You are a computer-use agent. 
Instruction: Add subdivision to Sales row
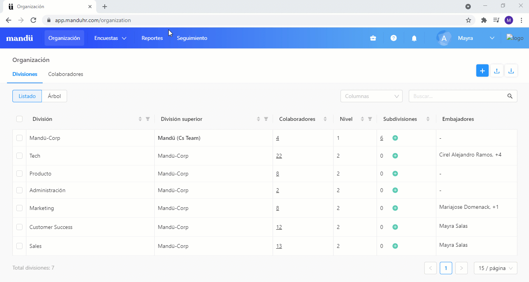395,246
